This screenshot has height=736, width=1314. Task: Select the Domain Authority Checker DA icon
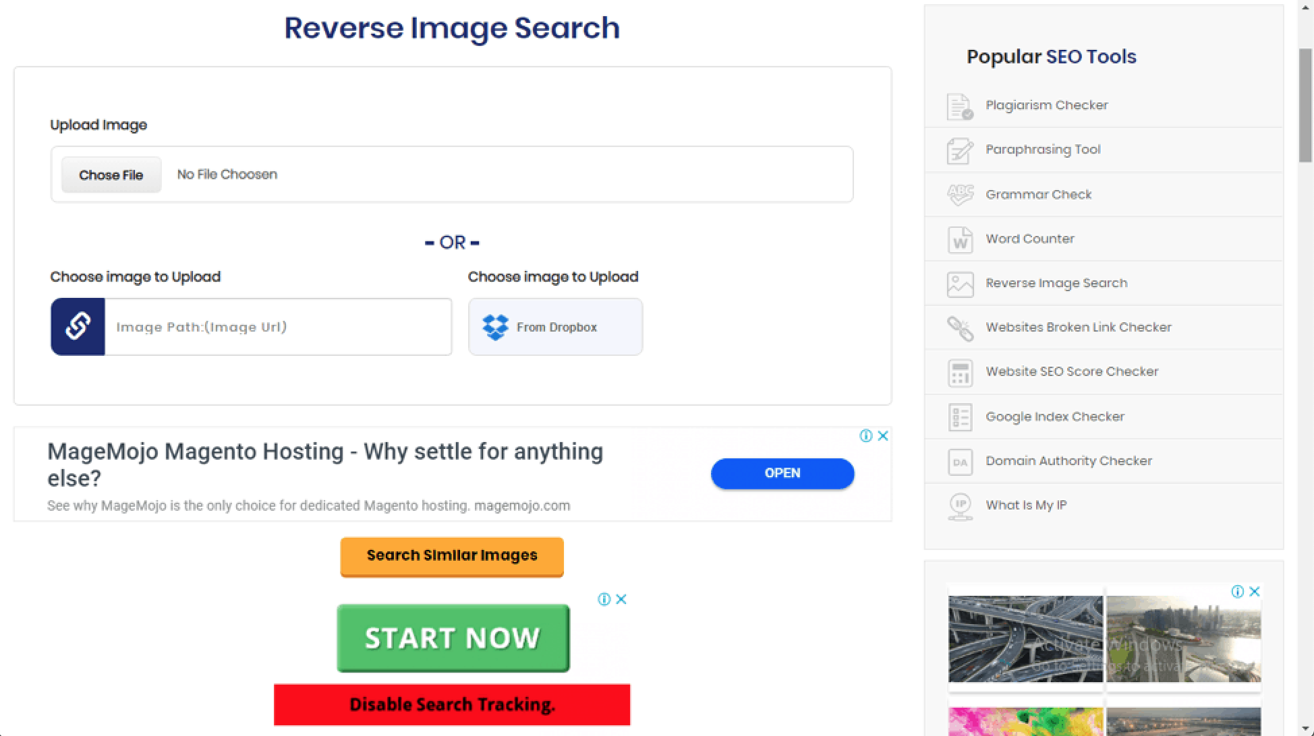tap(959, 461)
